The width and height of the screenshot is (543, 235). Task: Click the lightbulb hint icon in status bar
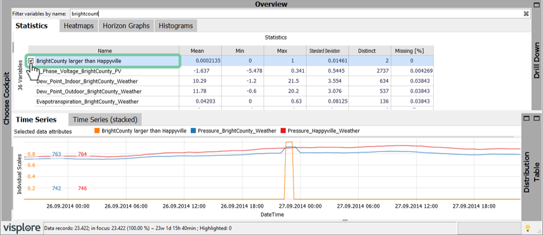527,228
